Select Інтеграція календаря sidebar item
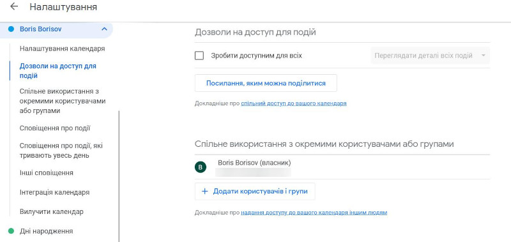This screenshot has height=242, width=511. coord(54,192)
